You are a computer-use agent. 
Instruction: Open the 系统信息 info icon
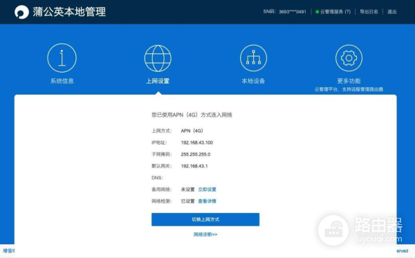[x=62, y=58]
